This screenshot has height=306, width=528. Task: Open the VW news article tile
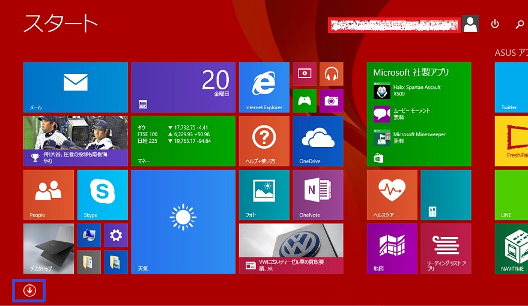coord(291,248)
